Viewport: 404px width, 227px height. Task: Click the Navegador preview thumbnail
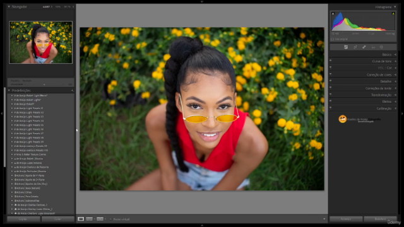pyautogui.click(x=40, y=42)
